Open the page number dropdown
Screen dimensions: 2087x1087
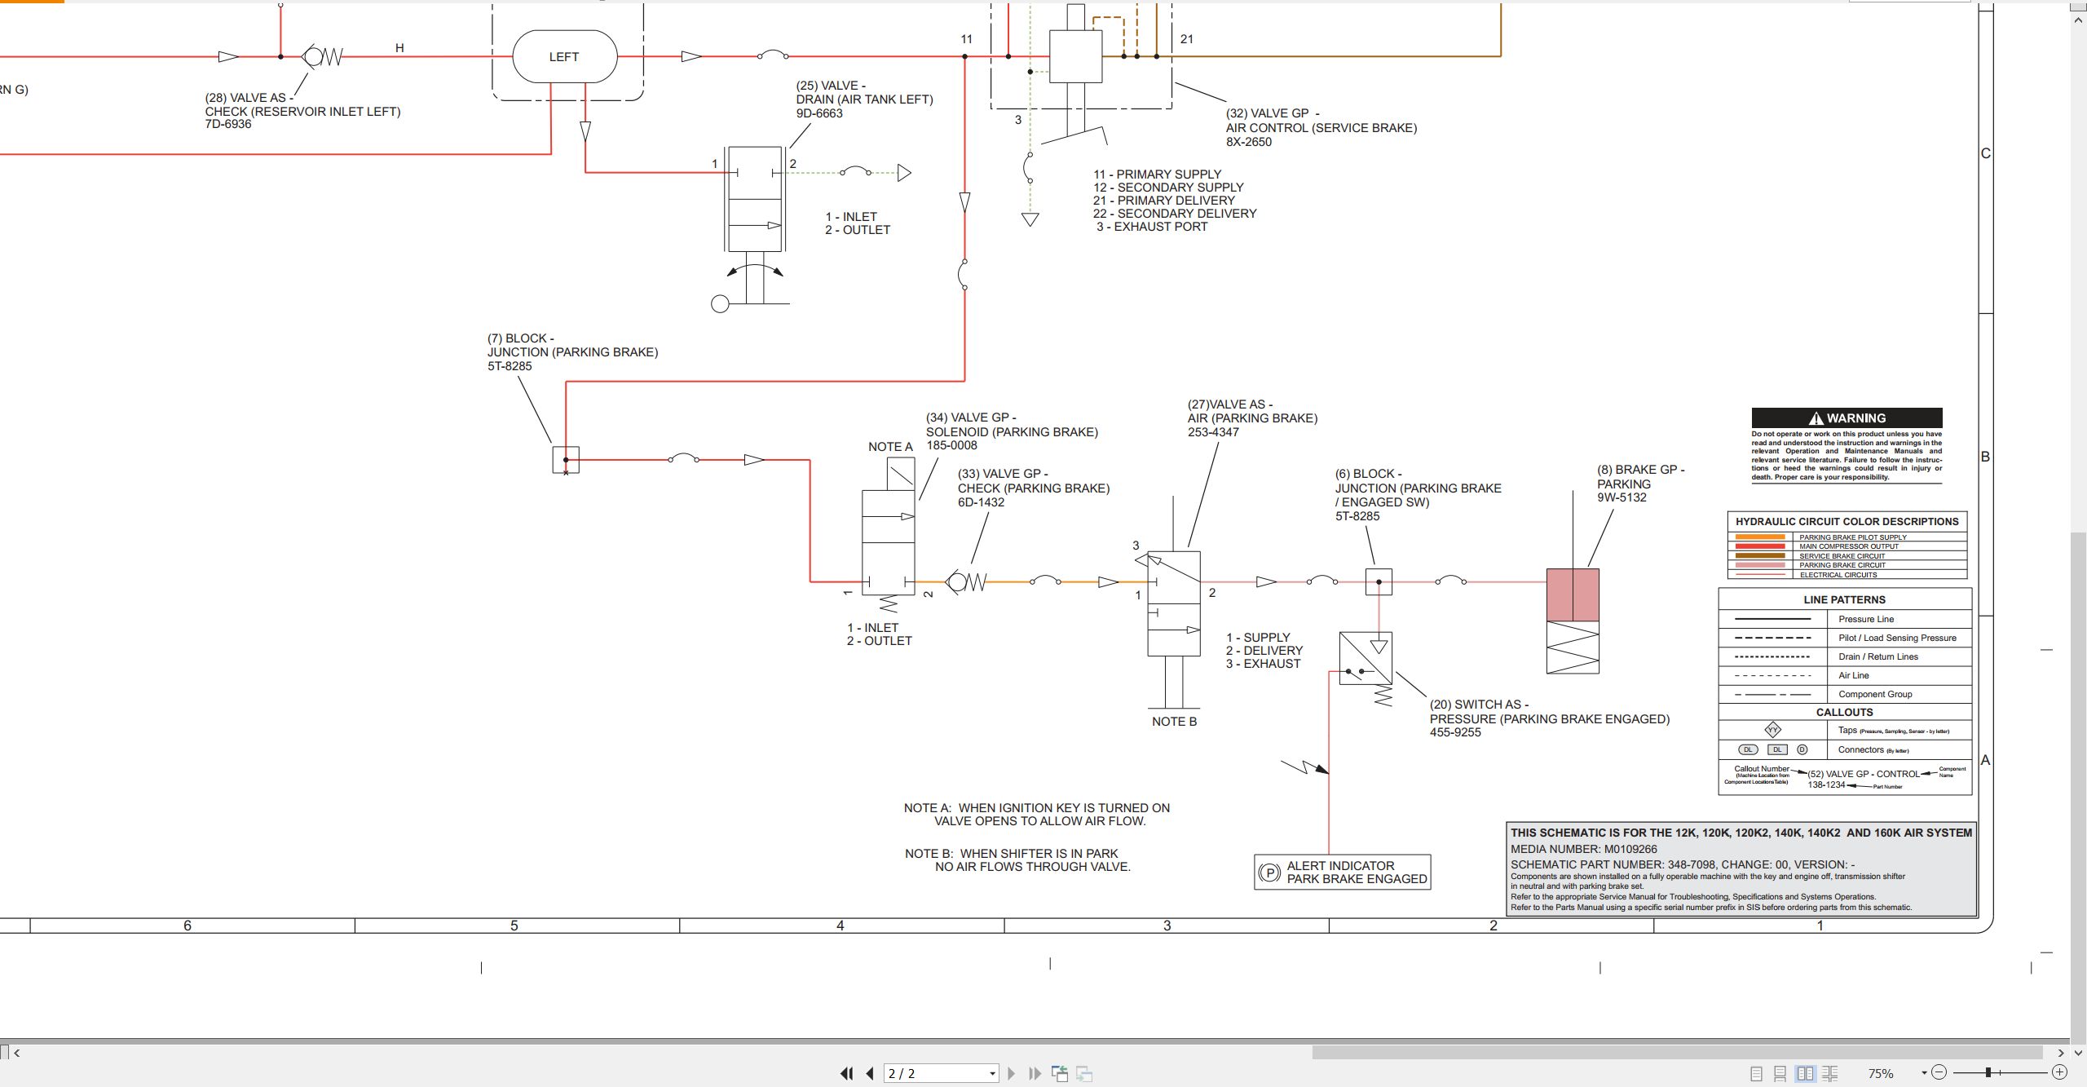click(x=992, y=1073)
